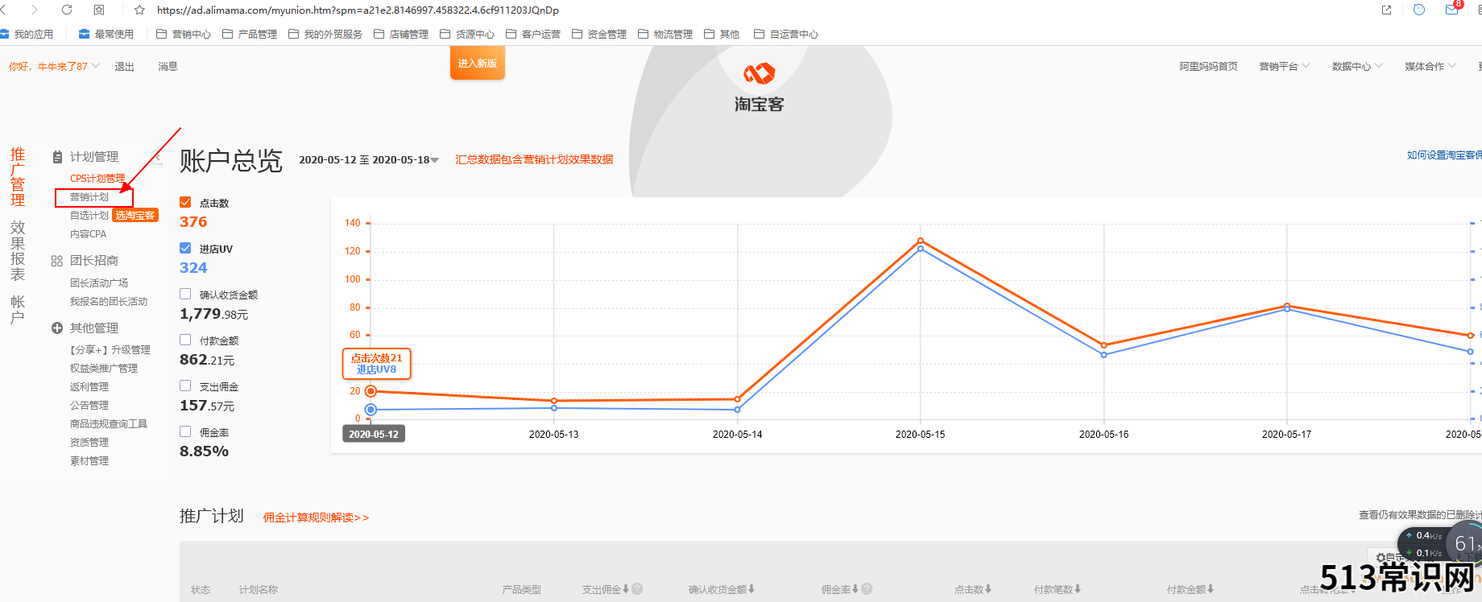
Task: Sort table by 付款金额 column
Action: 1190,589
